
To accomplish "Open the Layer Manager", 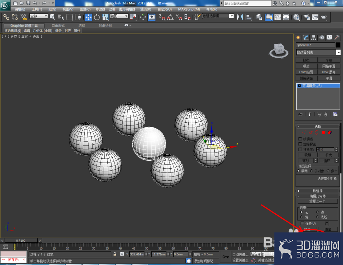I will click(x=259, y=17).
